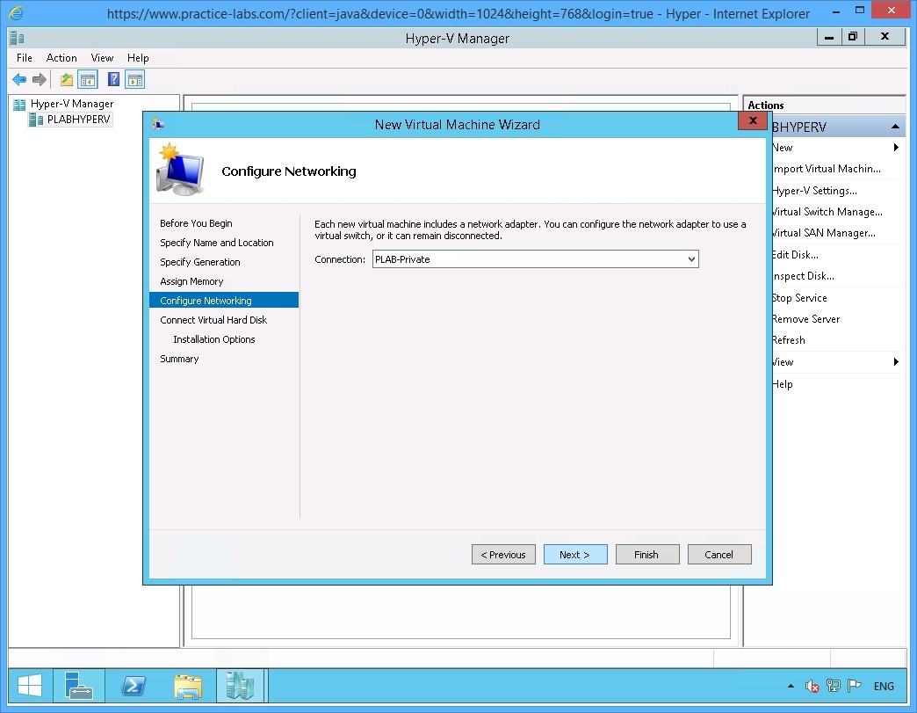Select the Before You Begin wizard step
Viewport: 917px width, 713px height.
click(x=196, y=222)
